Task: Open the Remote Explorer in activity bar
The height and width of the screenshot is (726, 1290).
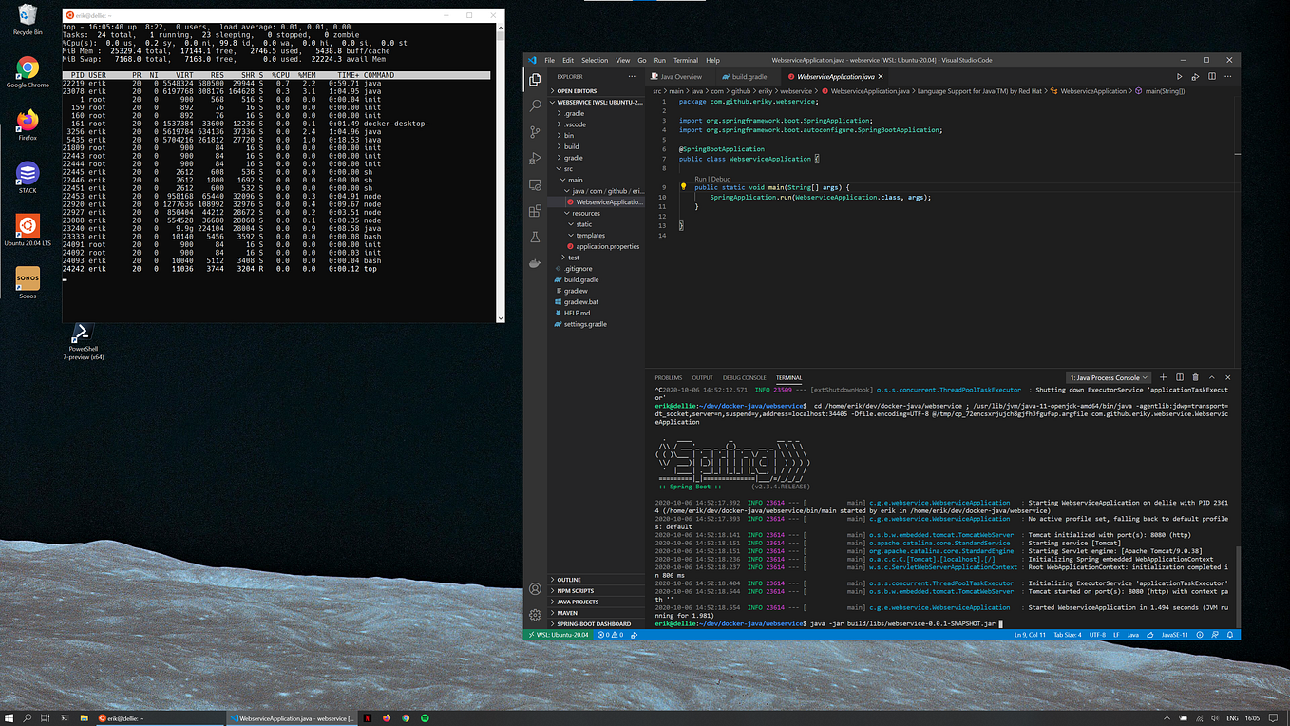Action: (536, 184)
